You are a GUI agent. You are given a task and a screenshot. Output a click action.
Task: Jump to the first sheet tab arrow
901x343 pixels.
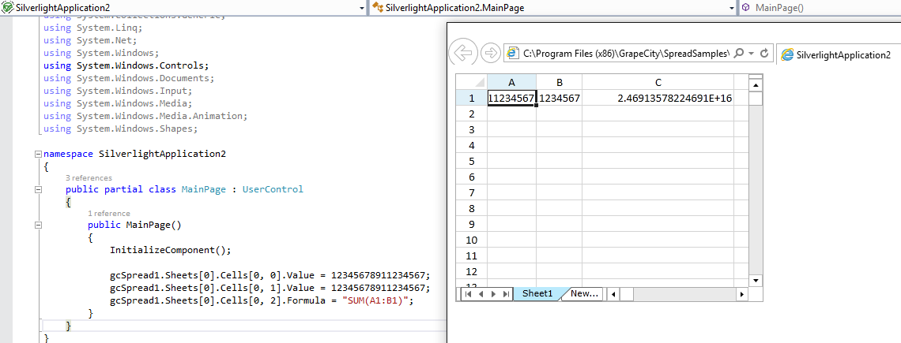tap(469, 293)
